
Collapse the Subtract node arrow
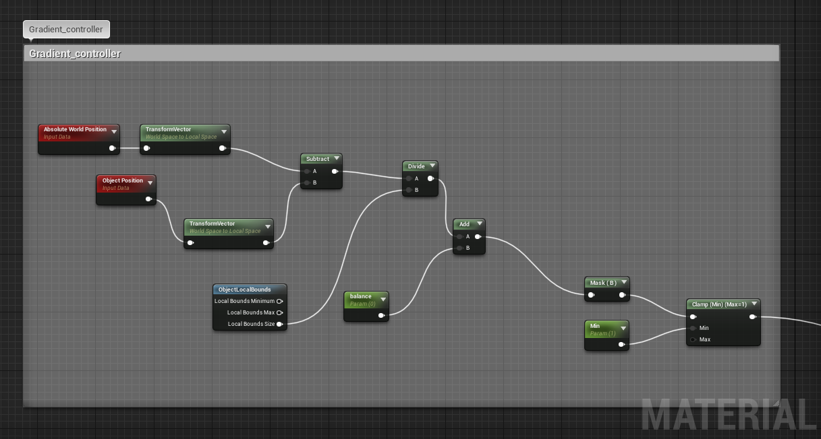(336, 159)
